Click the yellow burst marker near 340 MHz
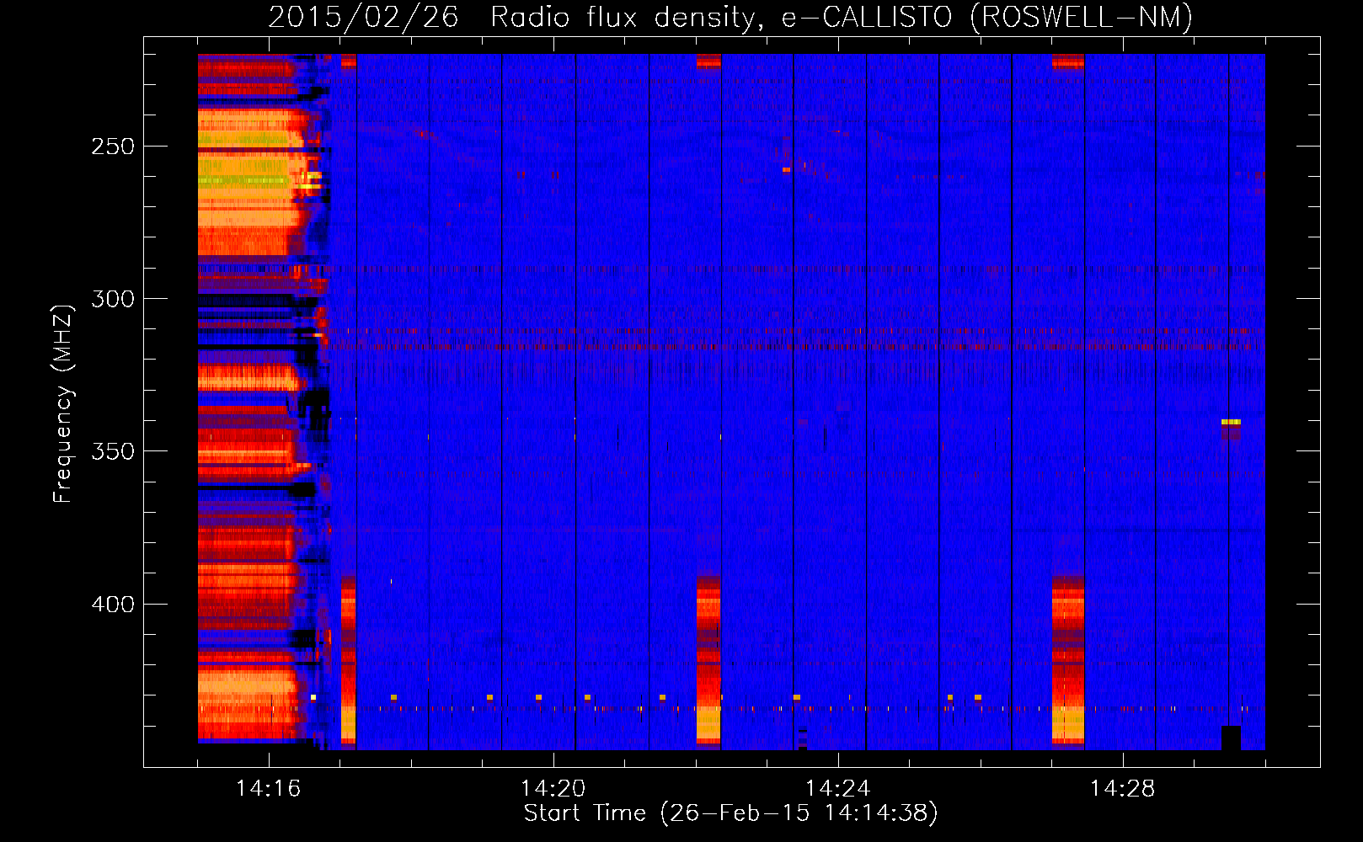 click(1231, 422)
